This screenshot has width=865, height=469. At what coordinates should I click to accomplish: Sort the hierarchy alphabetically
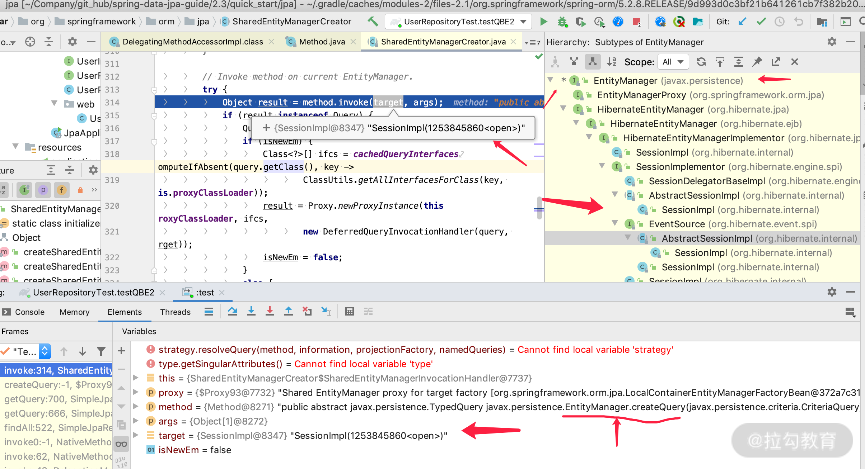611,62
